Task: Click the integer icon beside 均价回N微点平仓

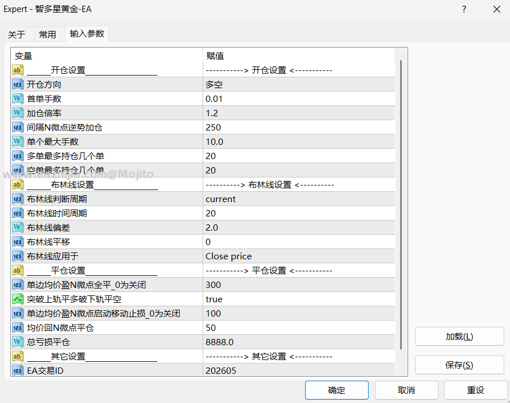Action: pos(18,328)
